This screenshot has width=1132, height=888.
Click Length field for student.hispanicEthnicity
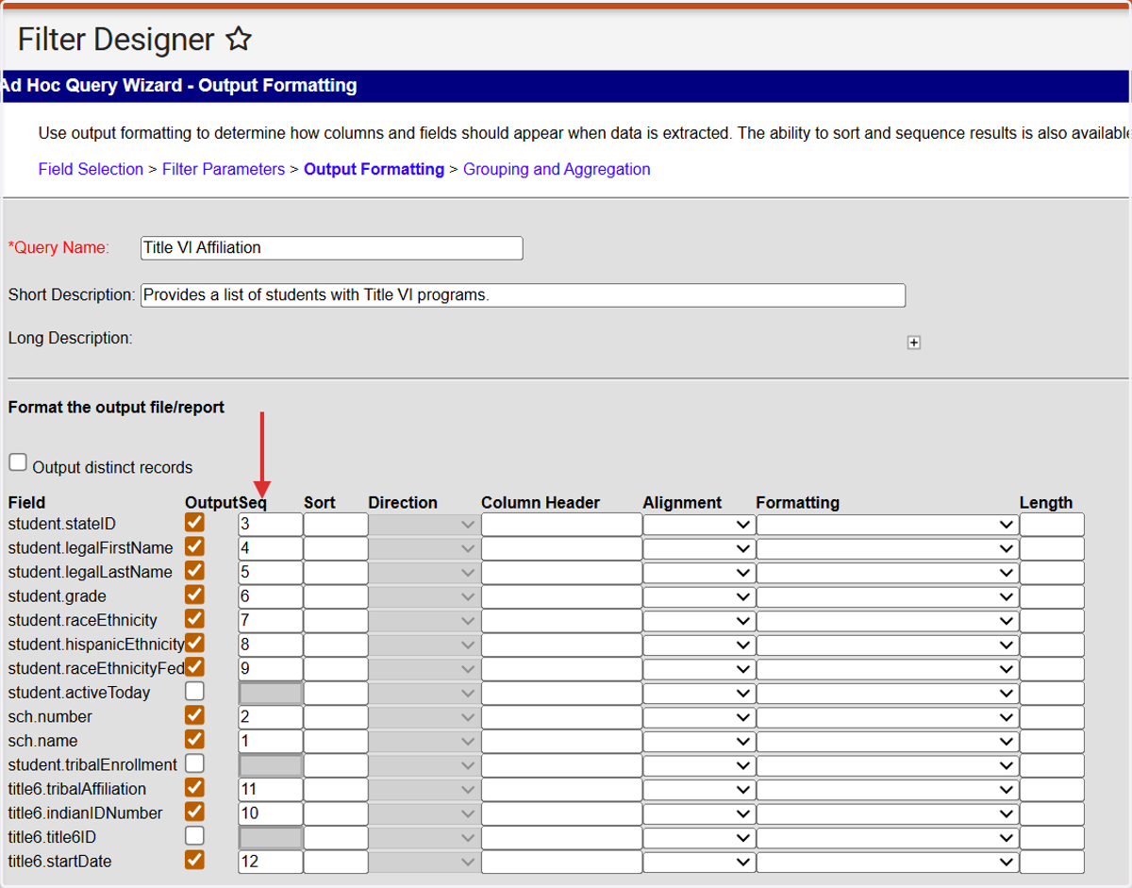point(1052,645)
